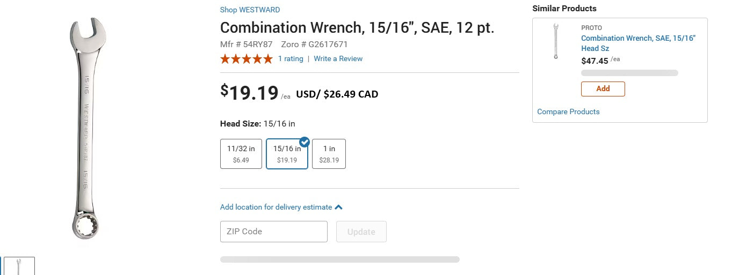
Task: Click the Write a Review link
Action: 338,59
